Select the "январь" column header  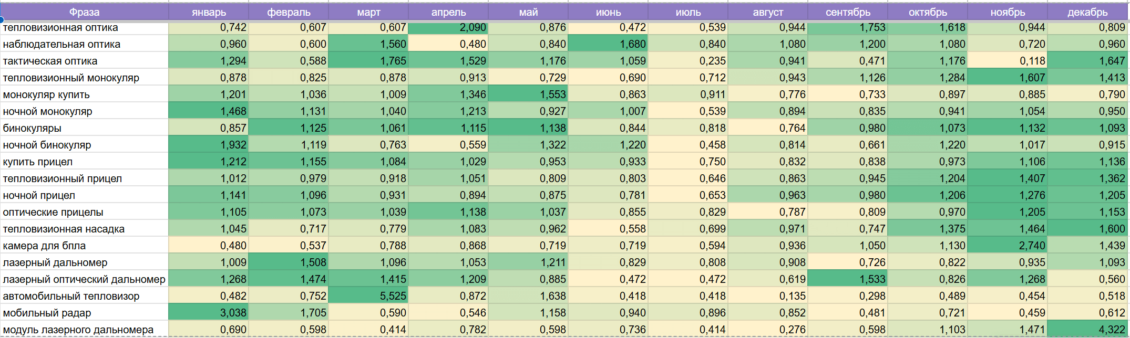coord(209,12)
